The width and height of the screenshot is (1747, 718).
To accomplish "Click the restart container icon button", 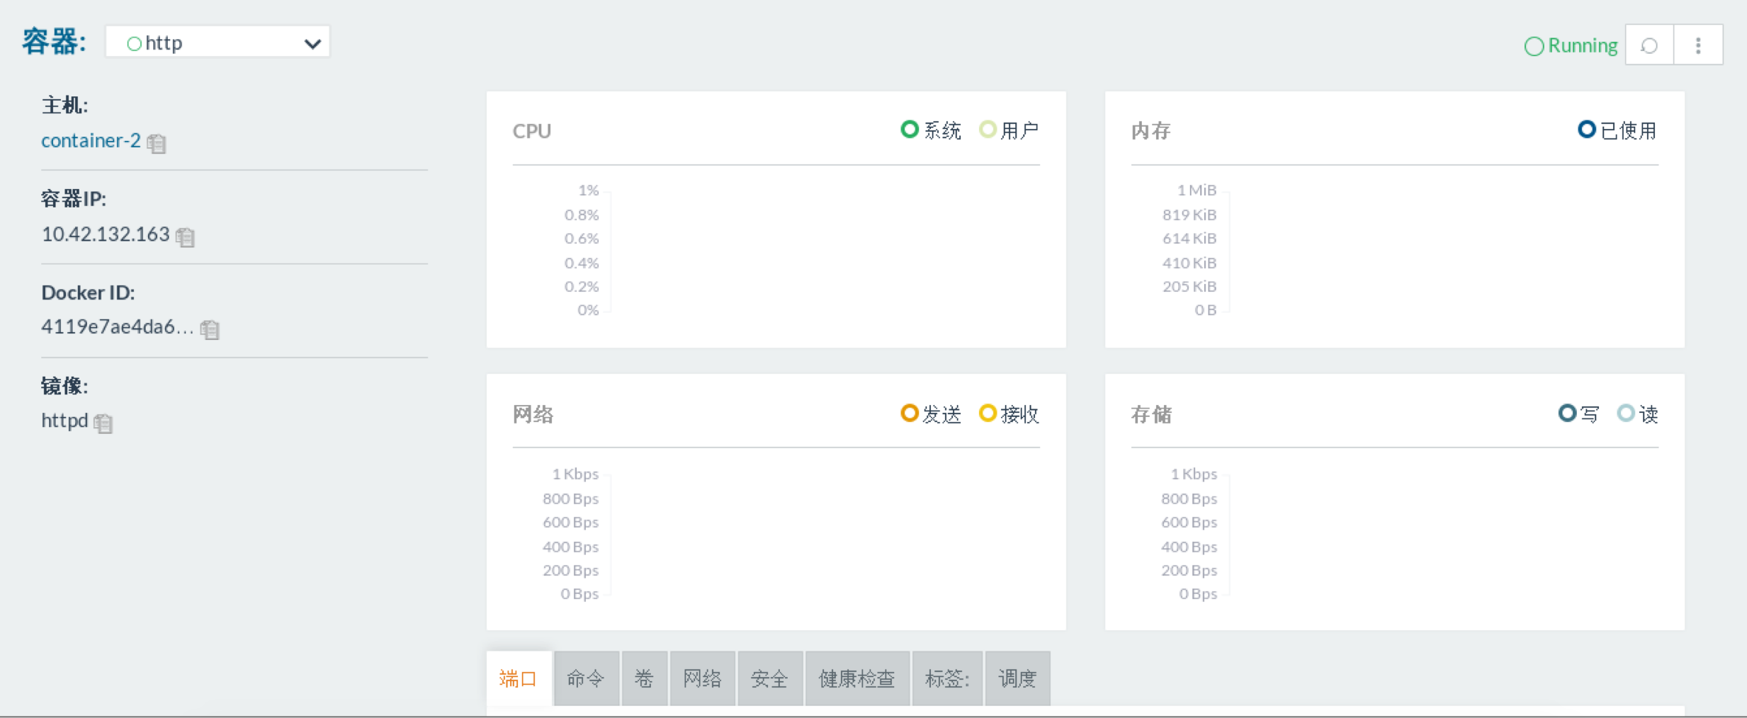I will (x=1649, y=45).
